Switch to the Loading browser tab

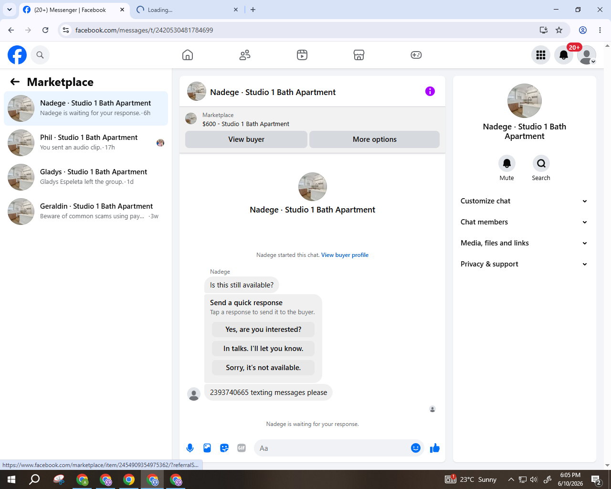188,10
